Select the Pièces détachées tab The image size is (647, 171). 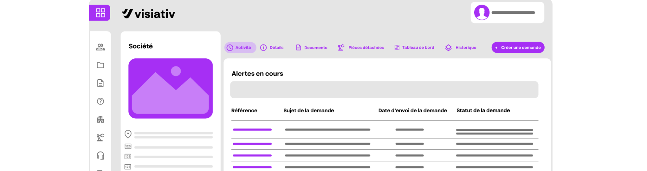(361, 48)
